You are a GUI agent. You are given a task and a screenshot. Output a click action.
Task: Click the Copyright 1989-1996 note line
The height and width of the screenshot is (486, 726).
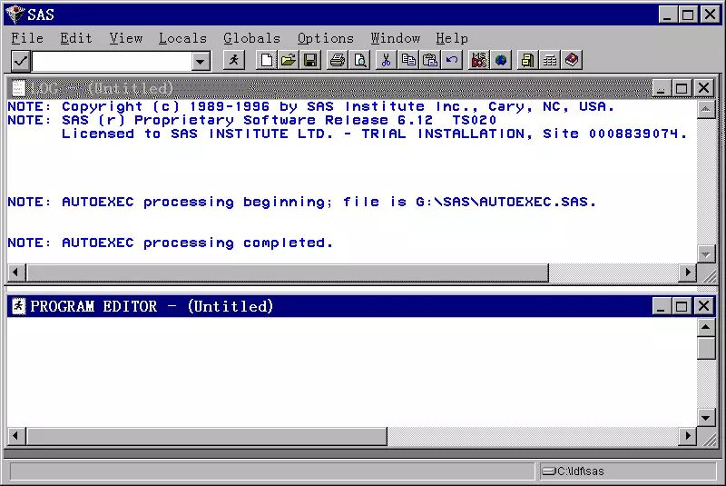pyautogui.click(x=311, y=107)
